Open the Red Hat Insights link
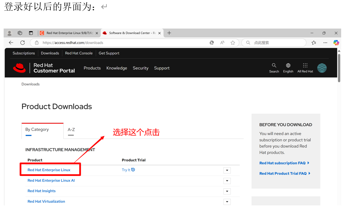Viewport: 343px width, 220px height. point(41,191)
